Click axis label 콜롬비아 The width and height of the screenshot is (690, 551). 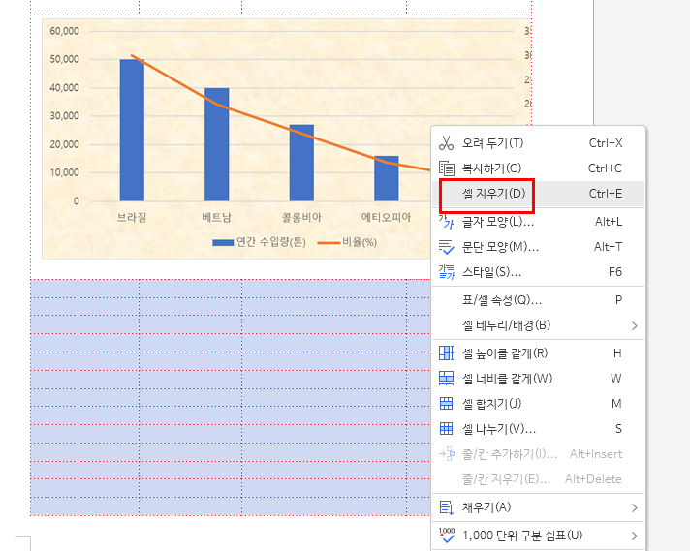tap(301, 217)
